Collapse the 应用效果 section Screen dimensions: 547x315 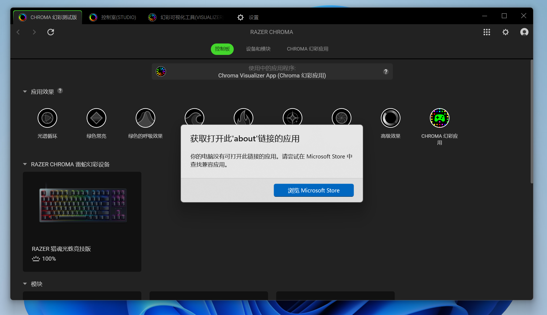(25, 92)
